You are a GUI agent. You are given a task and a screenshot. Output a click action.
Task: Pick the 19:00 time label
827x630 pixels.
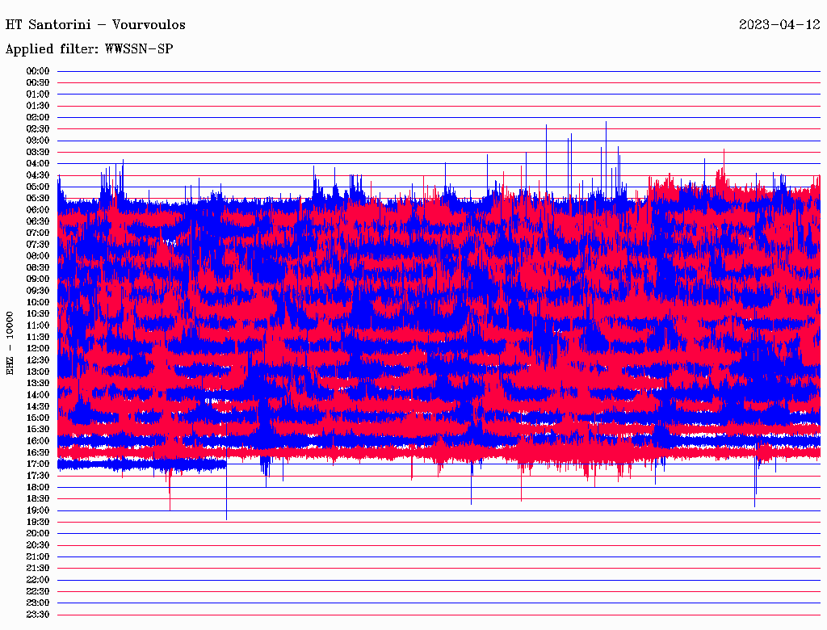click(x=38, y=510)
